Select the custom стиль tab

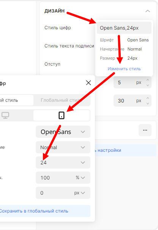16,100
